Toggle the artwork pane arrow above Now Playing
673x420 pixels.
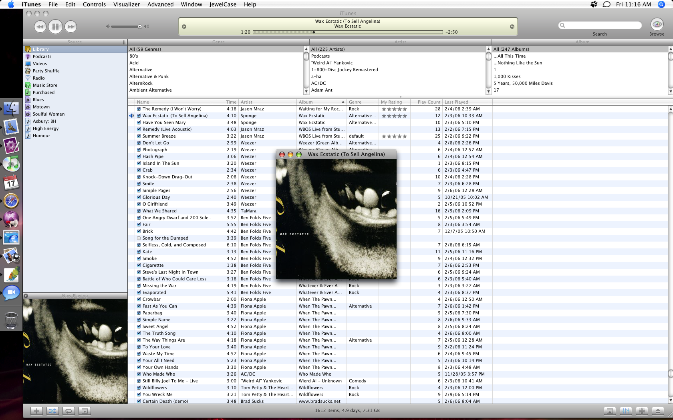coord(26,296)
